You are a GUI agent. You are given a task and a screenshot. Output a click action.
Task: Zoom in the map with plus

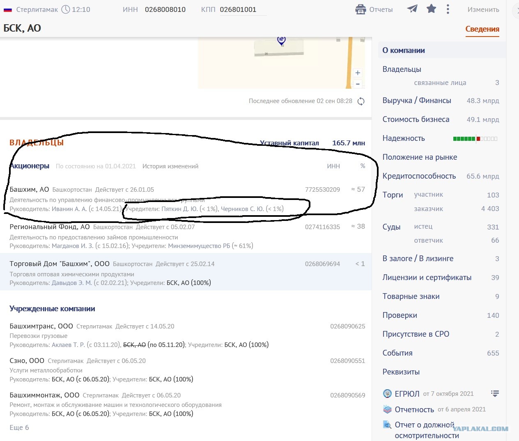[358, 73]
